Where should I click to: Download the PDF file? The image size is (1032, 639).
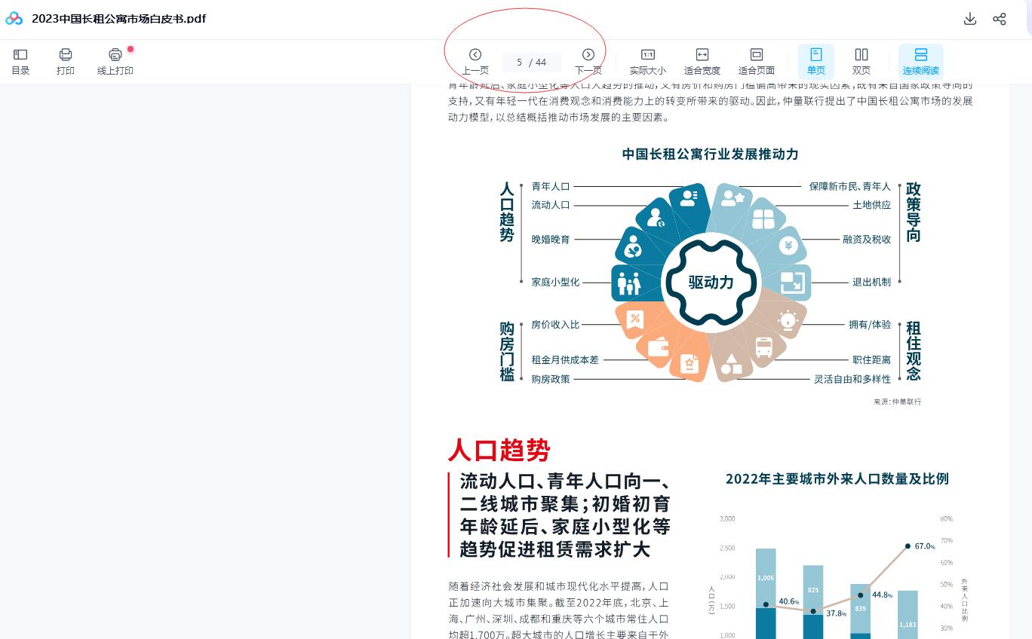point(970,19)
